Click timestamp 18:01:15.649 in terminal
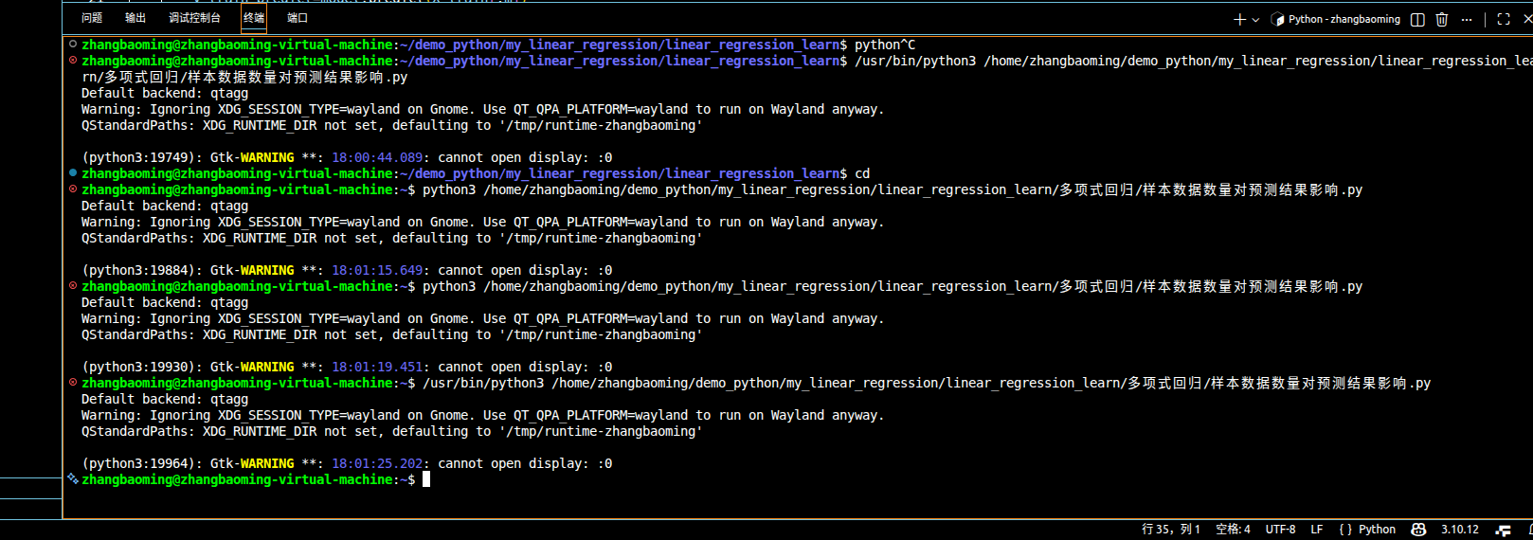This screenshot has height=540, width=1533. tap(377, 270)
